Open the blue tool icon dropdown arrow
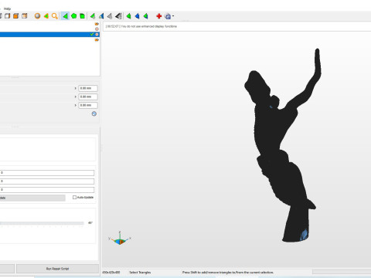371x278 pixels. tap(173, 16)
